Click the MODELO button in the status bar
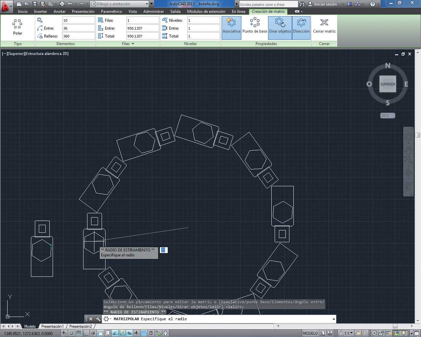Image resolution: width=421 pixels, height=337 pixels. 310,333
